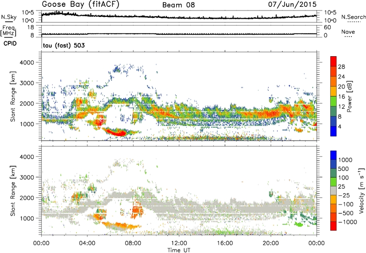Image resolution: width=366 pixels, height=253 pixels.
Task: Click the velocity colorbar value '-1000'
Action: pyautogui.click(x=348, y=222)
